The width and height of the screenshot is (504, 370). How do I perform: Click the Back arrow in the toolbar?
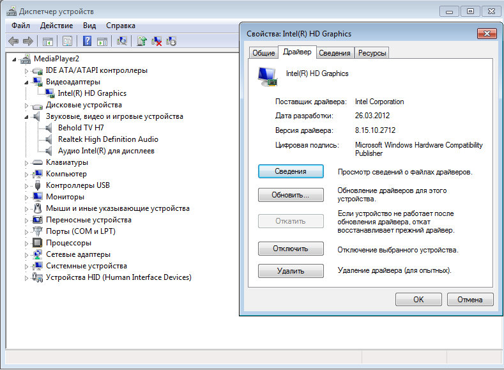pos(13,41)
